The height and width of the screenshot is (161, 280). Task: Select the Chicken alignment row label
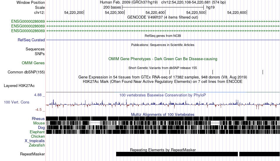point(38,136)
